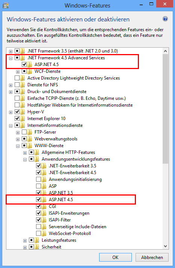
Task: Minimize the Windows-Features window
Action: [141, 5]
